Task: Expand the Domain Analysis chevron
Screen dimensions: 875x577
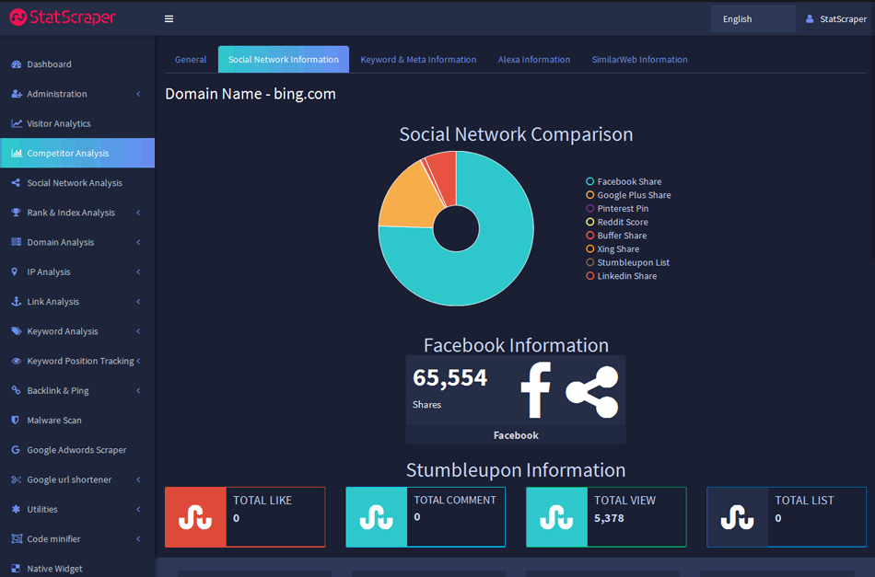Action: click(x=138, y=242)
